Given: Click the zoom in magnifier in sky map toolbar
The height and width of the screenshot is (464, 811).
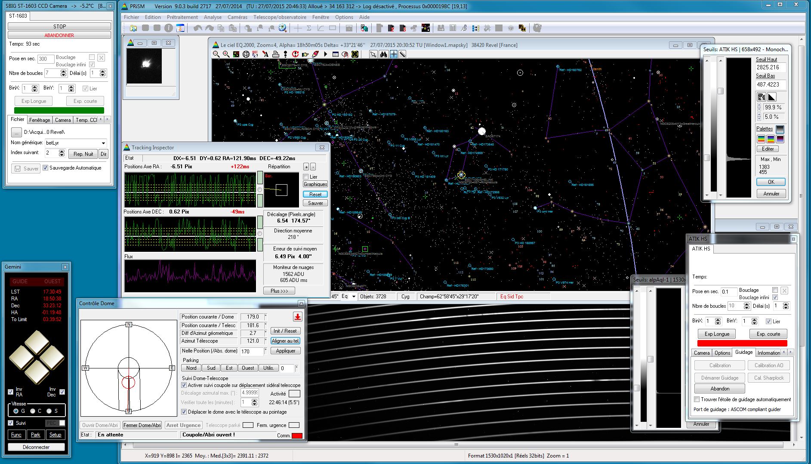Looking at the screenshot, I should (x=226, y=54).
